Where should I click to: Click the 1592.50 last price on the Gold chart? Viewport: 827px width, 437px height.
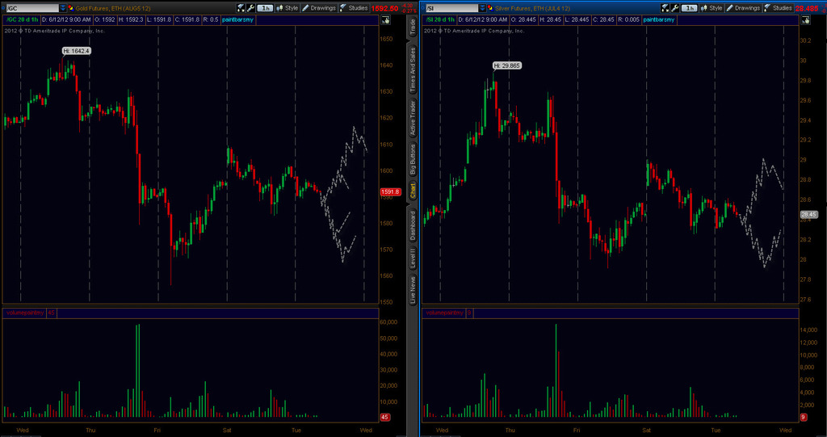pyautogui.click(x=384, y=8)
